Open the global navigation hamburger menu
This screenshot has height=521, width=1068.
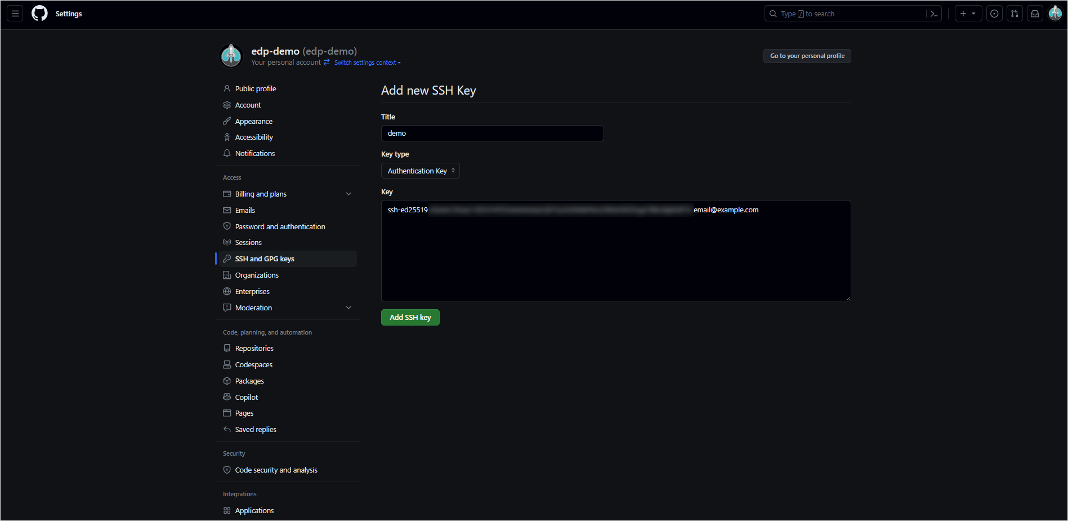(x=15, y=13)
